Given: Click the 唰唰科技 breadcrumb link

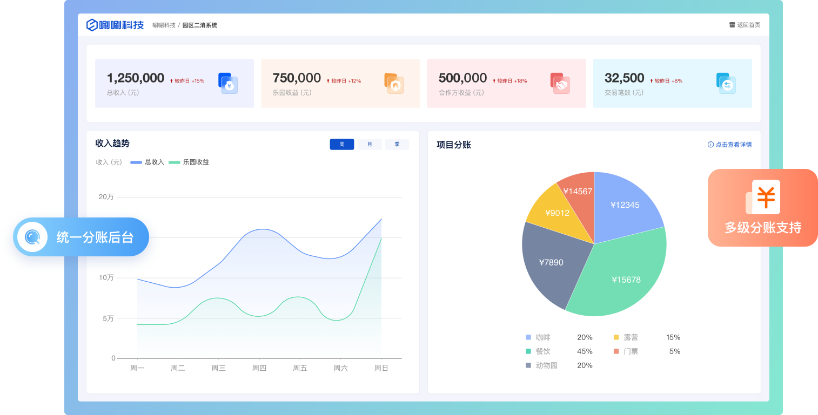Looking at the screenshot, I should point(164,25).
